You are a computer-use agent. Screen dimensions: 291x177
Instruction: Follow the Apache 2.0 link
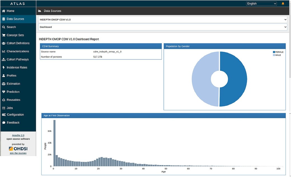point(18,135)
